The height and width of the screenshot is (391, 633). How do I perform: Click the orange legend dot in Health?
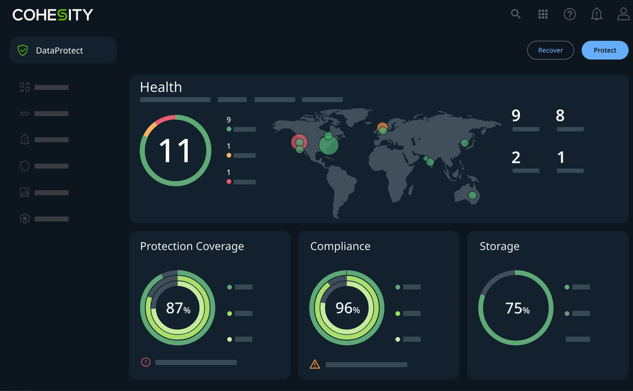[229, 155]
